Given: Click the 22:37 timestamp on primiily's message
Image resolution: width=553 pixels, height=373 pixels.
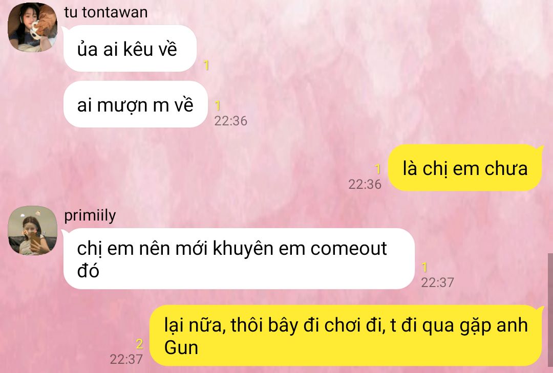Looking at the screenshot, I should [x=437, y=282].
